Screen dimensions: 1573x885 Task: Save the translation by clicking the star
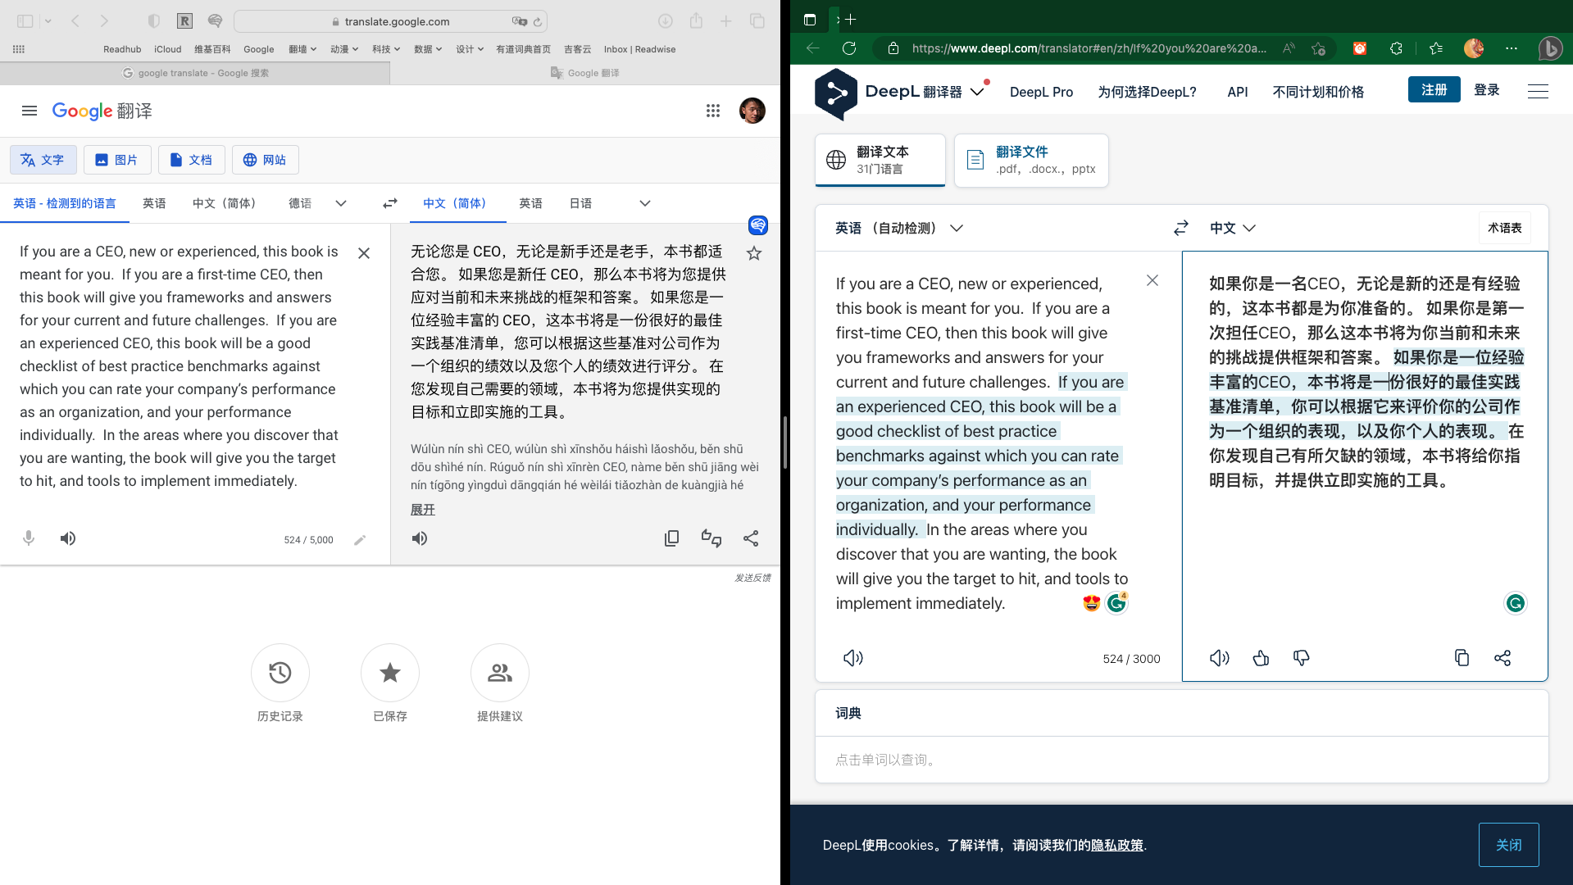tap(752, 252)
